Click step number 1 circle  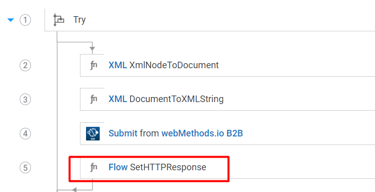click(x=25, y=20)
